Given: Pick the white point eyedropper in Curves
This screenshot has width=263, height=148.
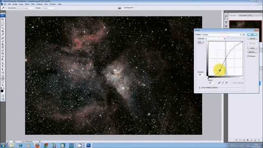Looking at the screenshot, I should point(226,83).
